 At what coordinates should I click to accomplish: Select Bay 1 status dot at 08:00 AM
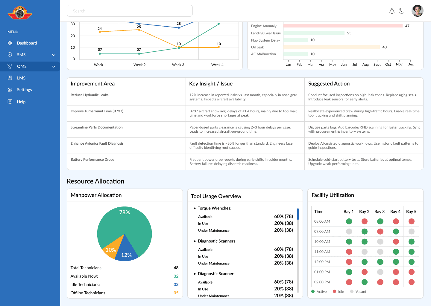349,221
